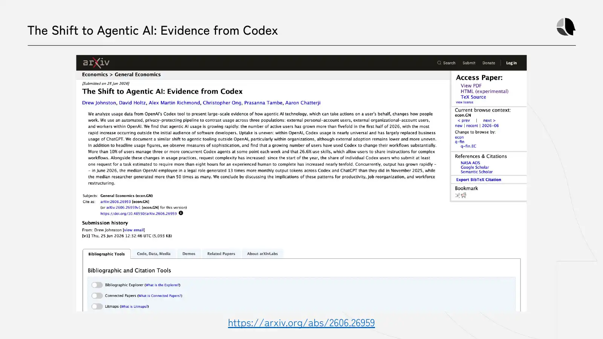Click What is Litmaps? link

(134, 307)
